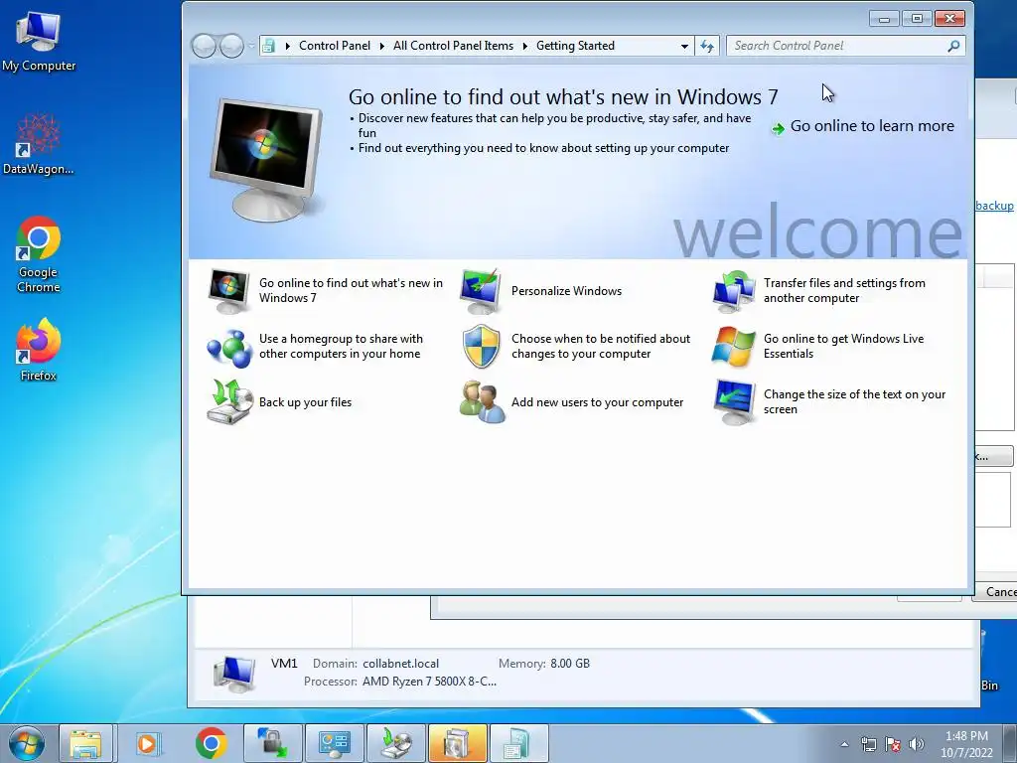Viewport: 1017px width, 763px height.
Task: Select 'Change the size of the text on your screen'
Action: click(854, 402)
